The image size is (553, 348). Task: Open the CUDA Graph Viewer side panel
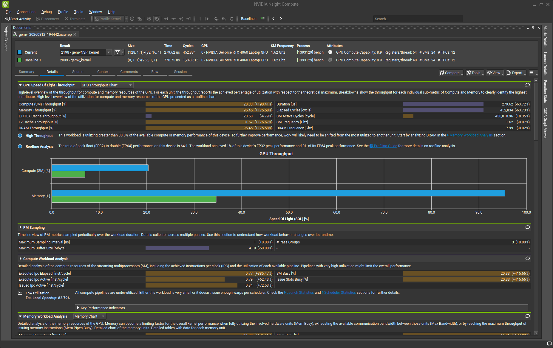(545, 123)
